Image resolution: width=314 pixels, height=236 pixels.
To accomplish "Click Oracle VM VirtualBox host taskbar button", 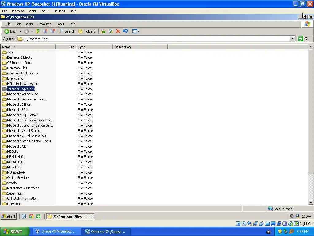I will coord(56,231).
